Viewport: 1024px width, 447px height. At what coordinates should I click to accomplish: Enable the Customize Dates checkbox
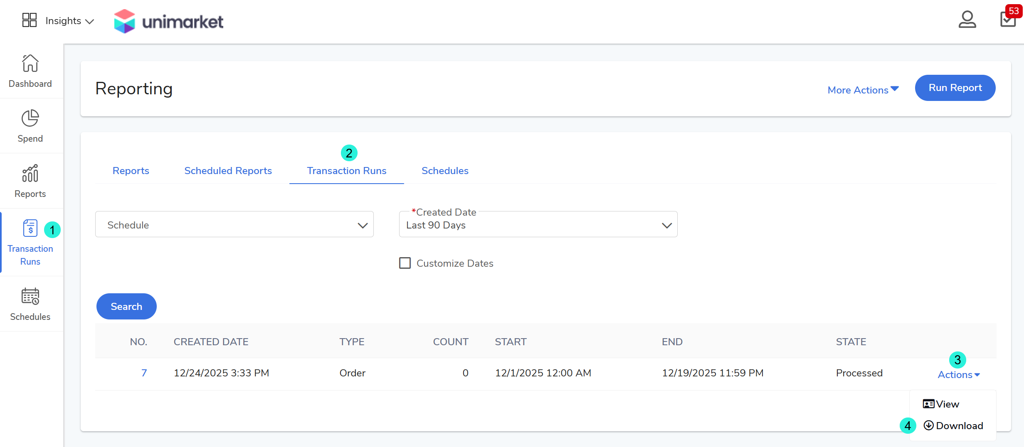tap(405, 263)
